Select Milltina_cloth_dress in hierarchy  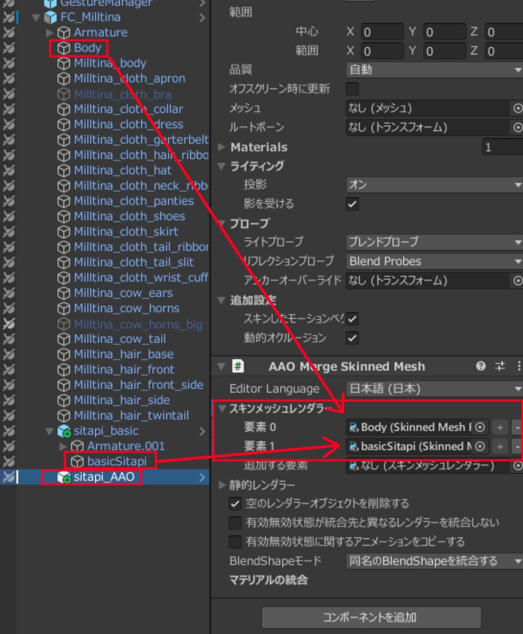tap(128, 124)
